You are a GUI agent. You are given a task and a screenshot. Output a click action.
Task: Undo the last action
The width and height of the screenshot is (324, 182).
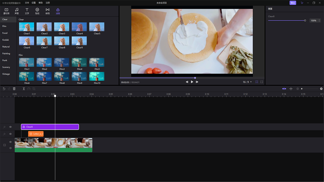[x=4, y=89]
